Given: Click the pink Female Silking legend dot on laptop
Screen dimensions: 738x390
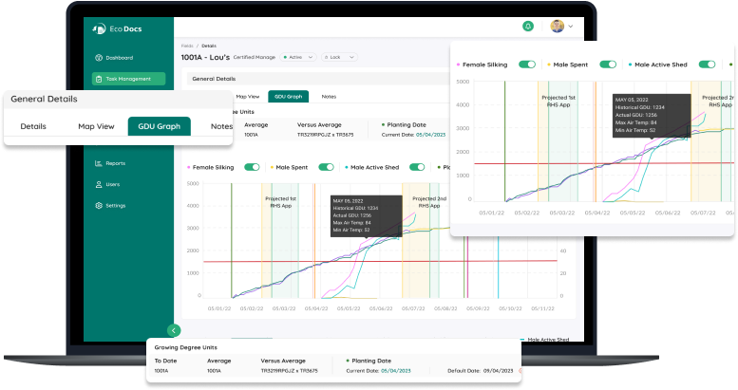Looking at the screenshot, I should click(x=189, y=167).
